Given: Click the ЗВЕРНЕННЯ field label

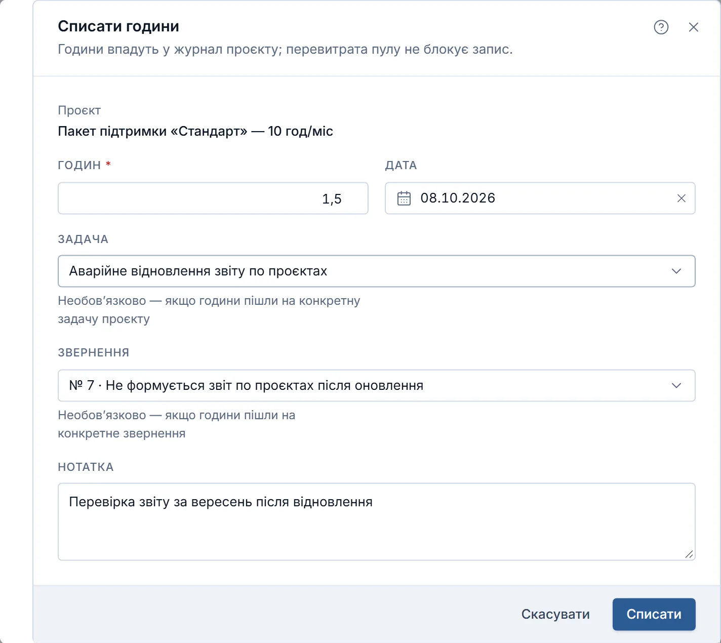Looking at the screenshot, I should 94,352.
